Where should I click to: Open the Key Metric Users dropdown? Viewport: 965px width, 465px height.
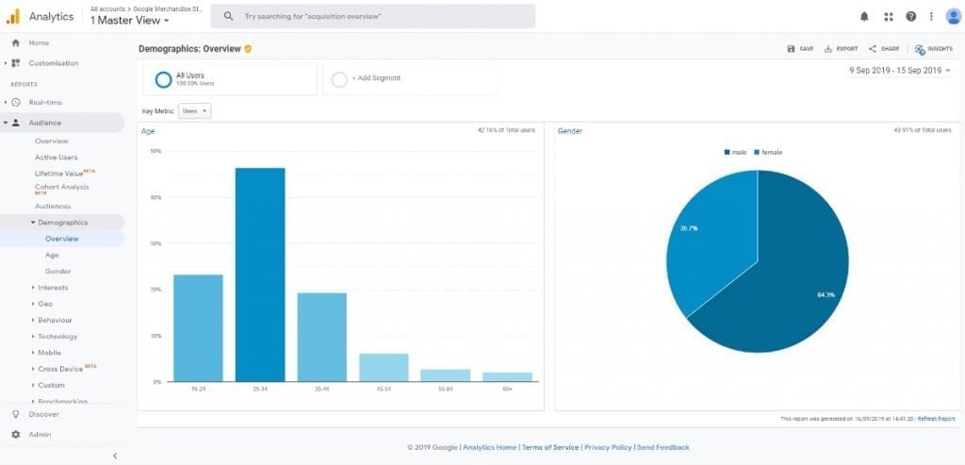(195, 110)
